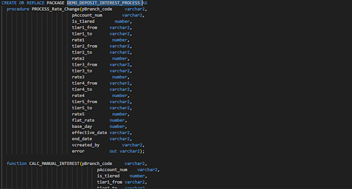Click pAccount_num parameter below PROCESS_Rate_Change
The image size is (352, 189).
click(87, 15)
